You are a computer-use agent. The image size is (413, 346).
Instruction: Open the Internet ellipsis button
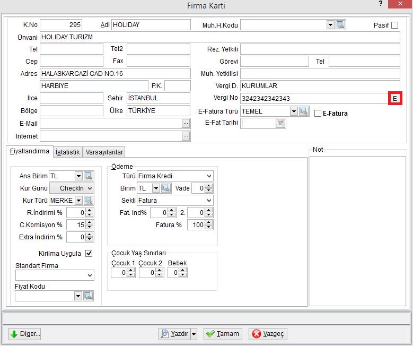(186, 136)
